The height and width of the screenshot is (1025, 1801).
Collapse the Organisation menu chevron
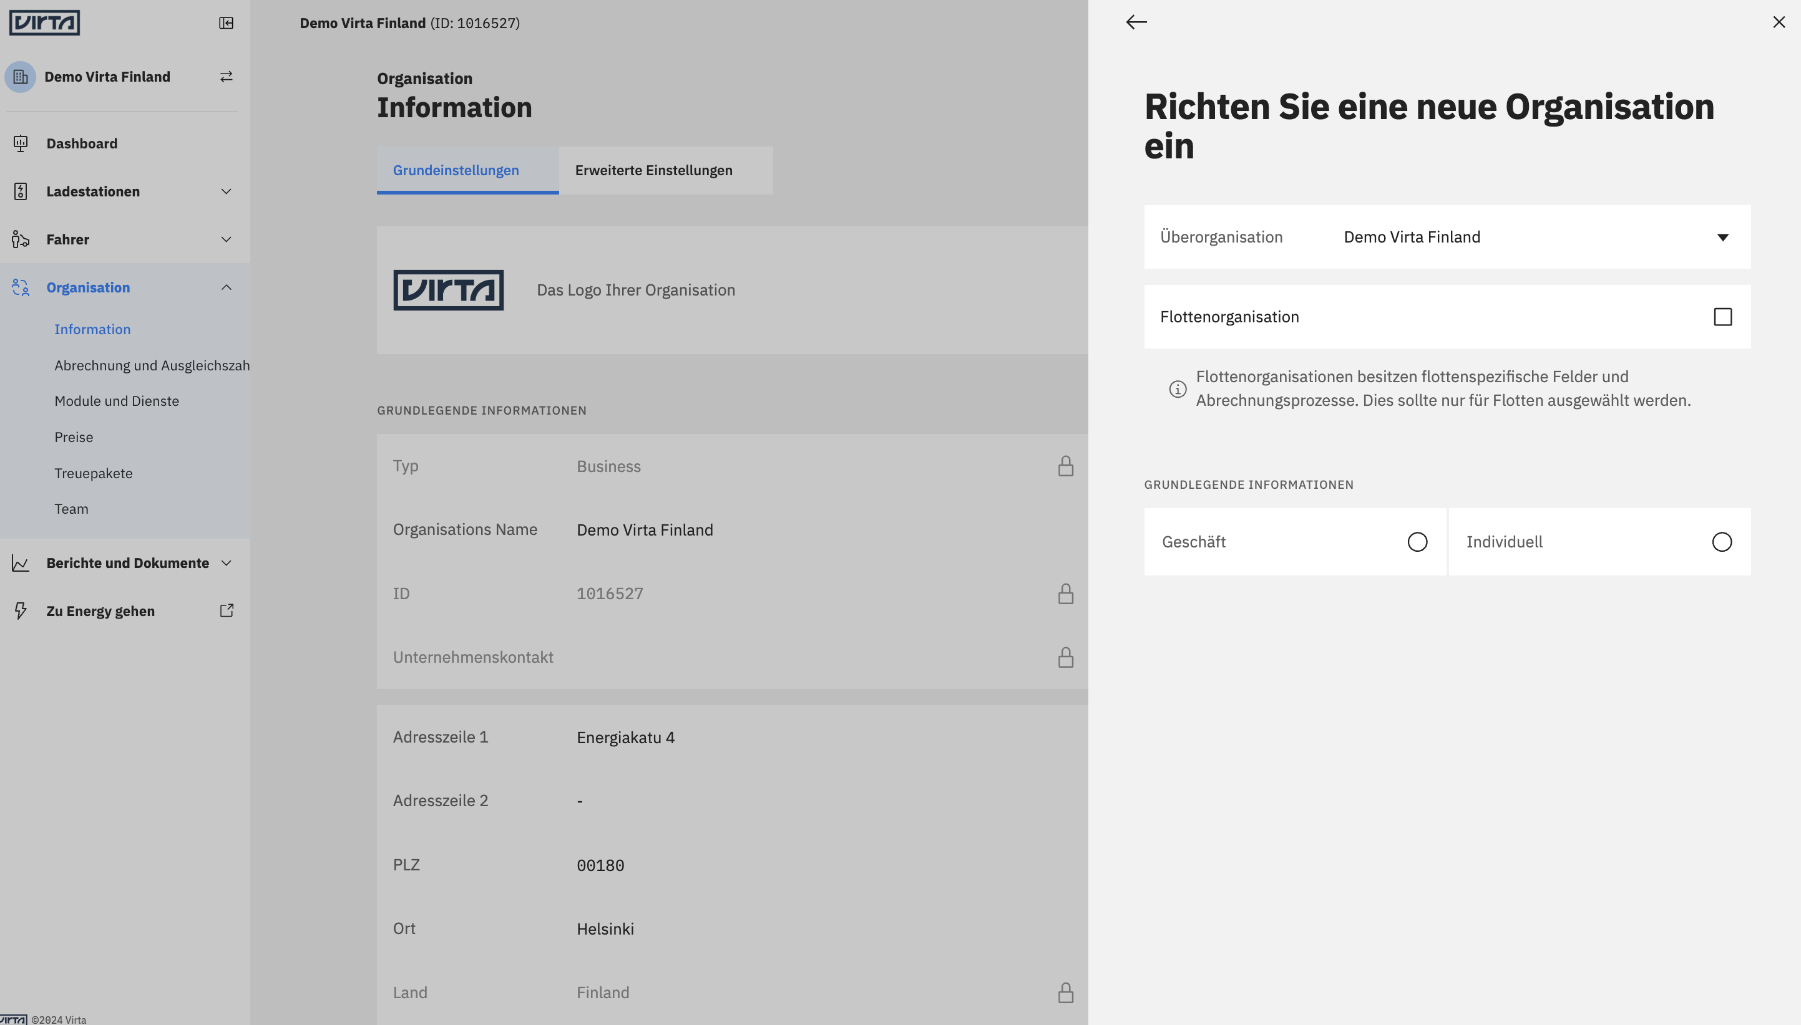[x=226, y=287]
